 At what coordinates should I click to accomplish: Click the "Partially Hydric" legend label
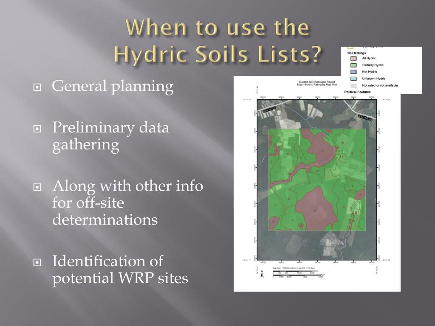click(x=373, y=65)
